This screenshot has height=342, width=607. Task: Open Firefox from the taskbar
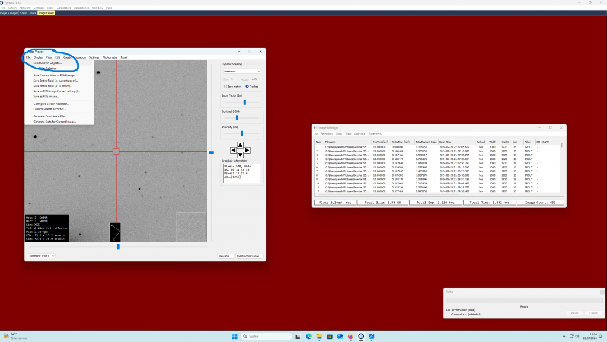click(350, 336)
